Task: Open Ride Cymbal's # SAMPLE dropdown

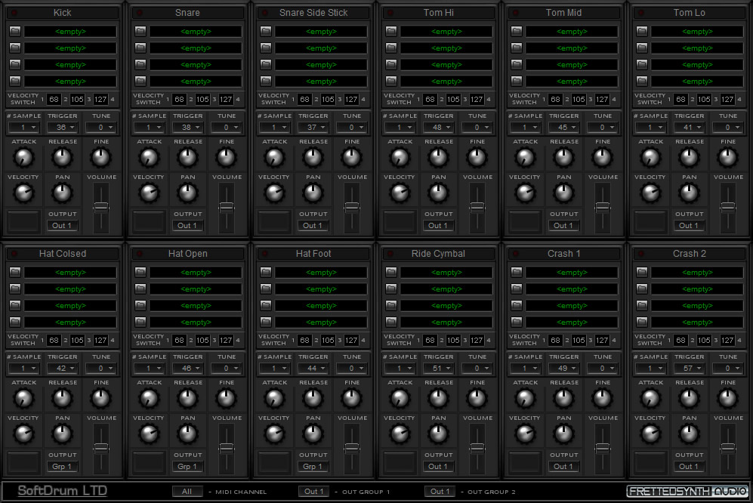Action: (400, 368)
